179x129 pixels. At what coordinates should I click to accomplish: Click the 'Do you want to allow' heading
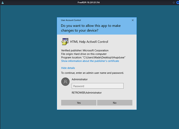(91, 28)
